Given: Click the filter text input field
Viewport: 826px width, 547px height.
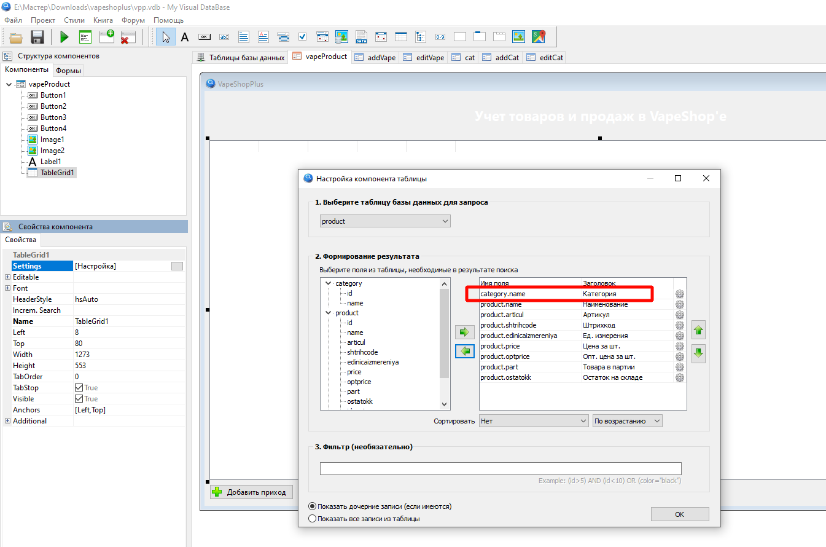Looking at the screenshot, I should (x=501, y=468).
